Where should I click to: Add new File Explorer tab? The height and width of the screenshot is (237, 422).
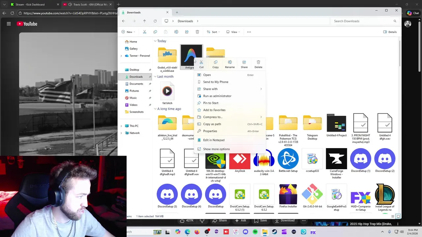click(x=177, y=13)
